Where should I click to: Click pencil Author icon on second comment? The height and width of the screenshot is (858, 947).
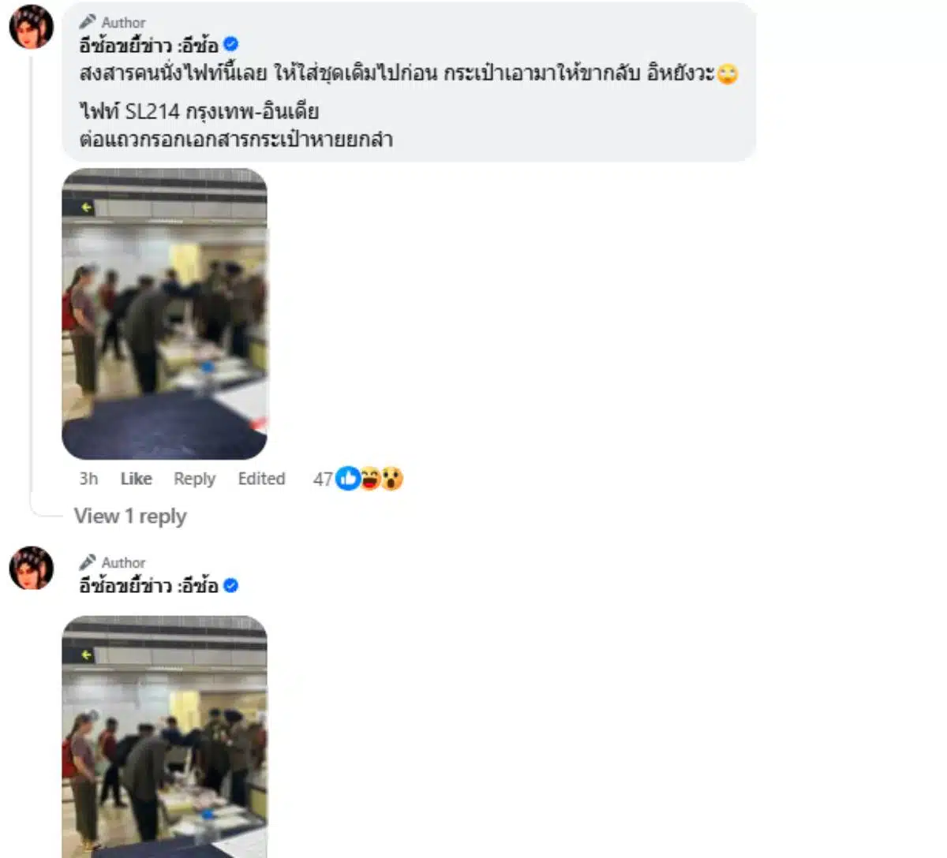tap(87, 562)
